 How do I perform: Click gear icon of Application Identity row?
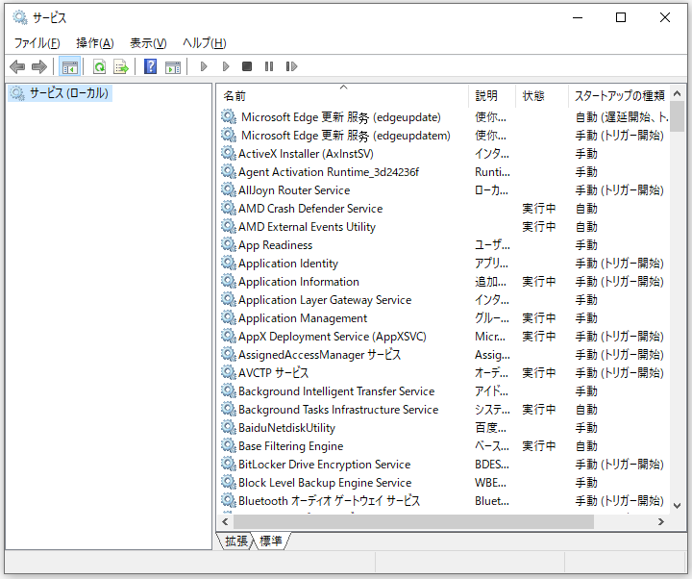(x=228, y=264)
